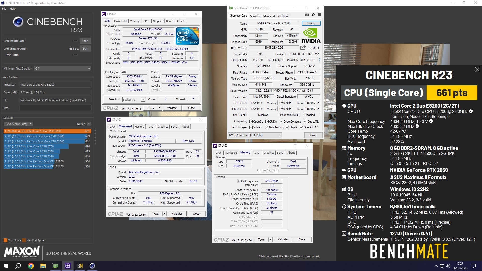Open the Windows Start menu
Screen dimensions: 482x271
pyautogui.click(x=6, y=266)
